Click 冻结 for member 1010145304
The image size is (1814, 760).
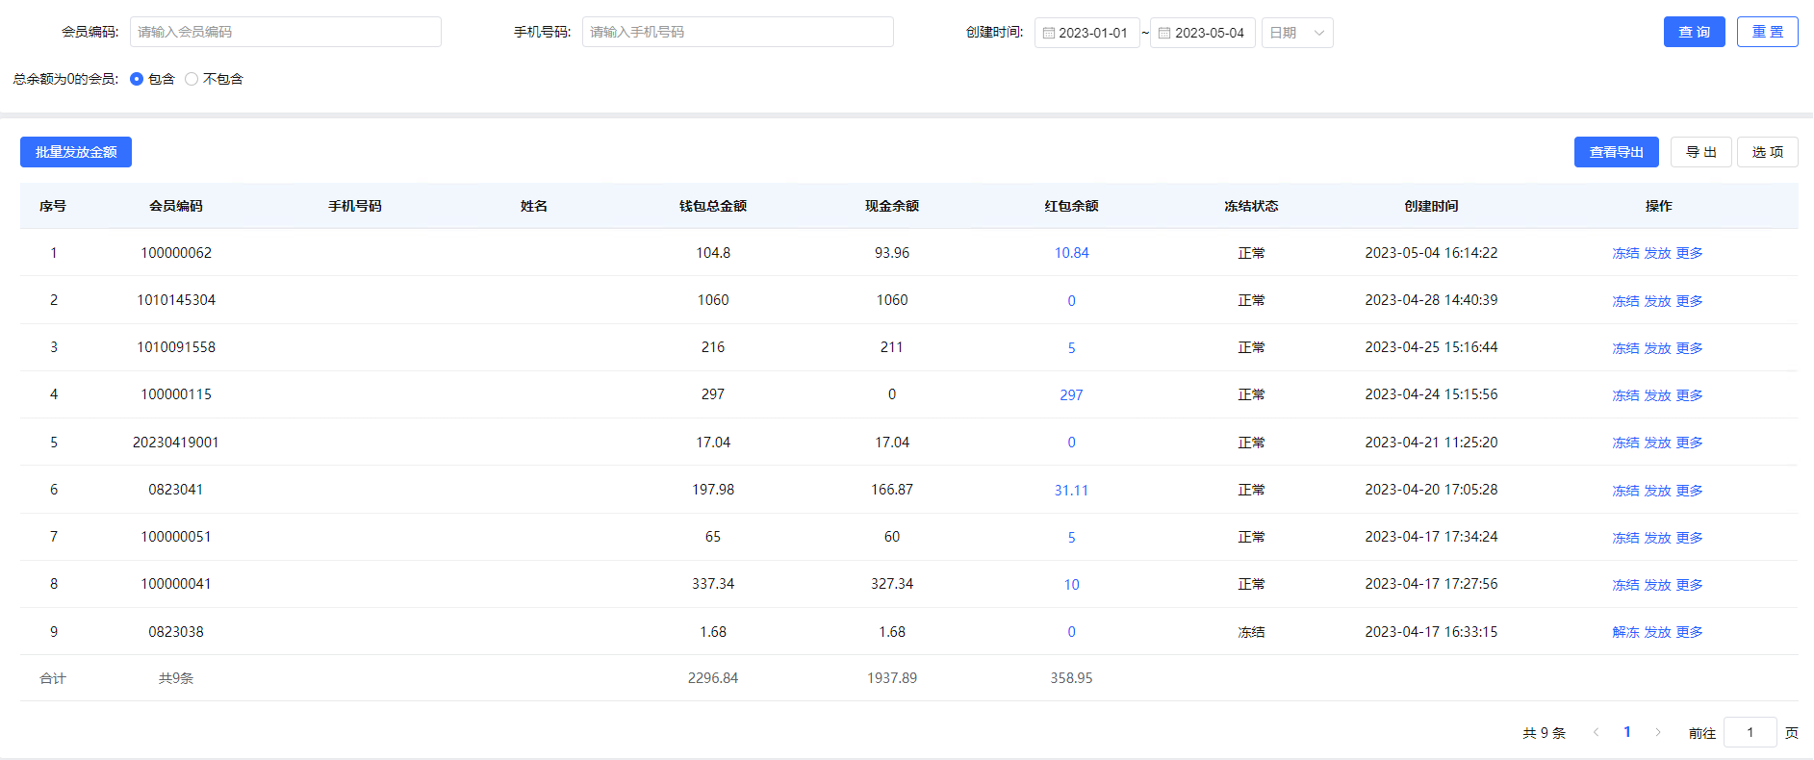(1625, 301)
